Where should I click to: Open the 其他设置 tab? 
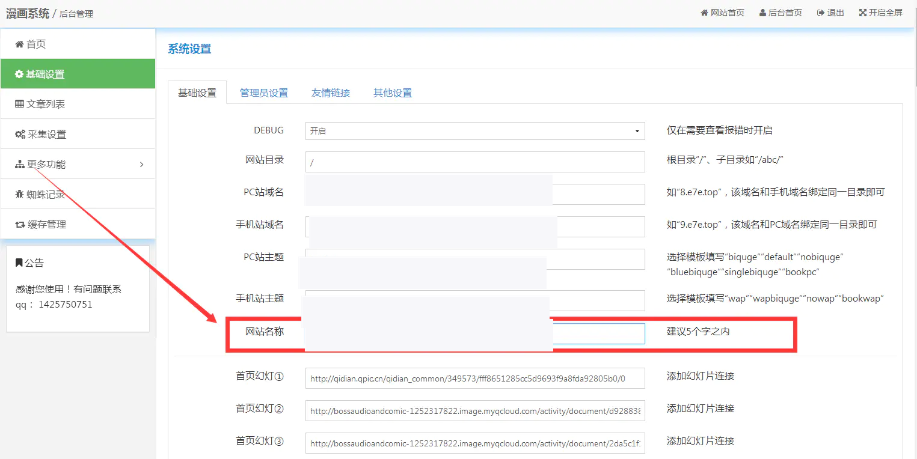(391, 93)
